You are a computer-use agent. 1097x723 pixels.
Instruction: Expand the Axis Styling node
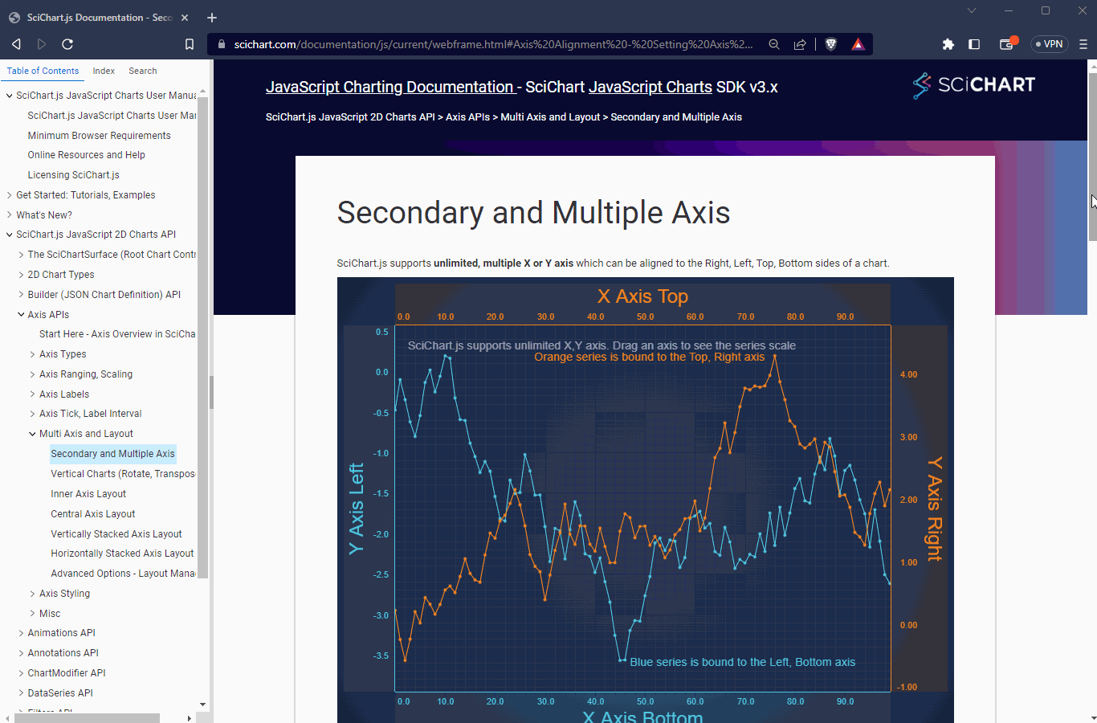pos(32,594)
